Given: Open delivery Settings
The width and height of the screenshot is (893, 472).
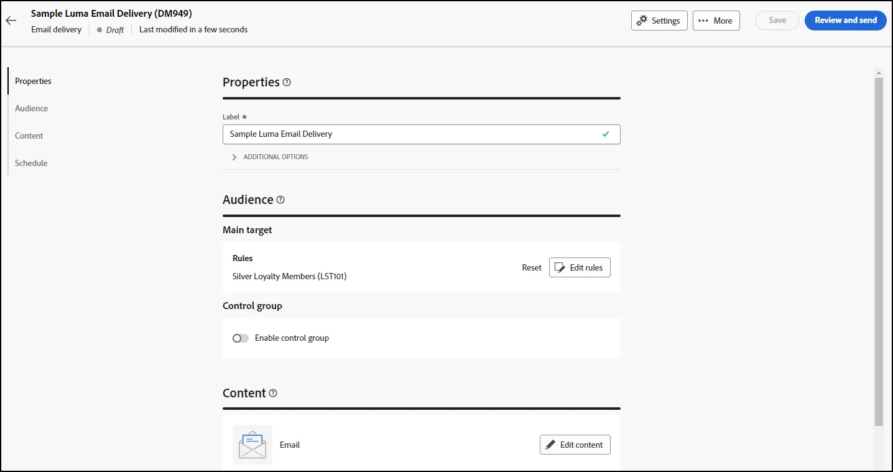Looking at the screenshot, I should click(659, 21).
